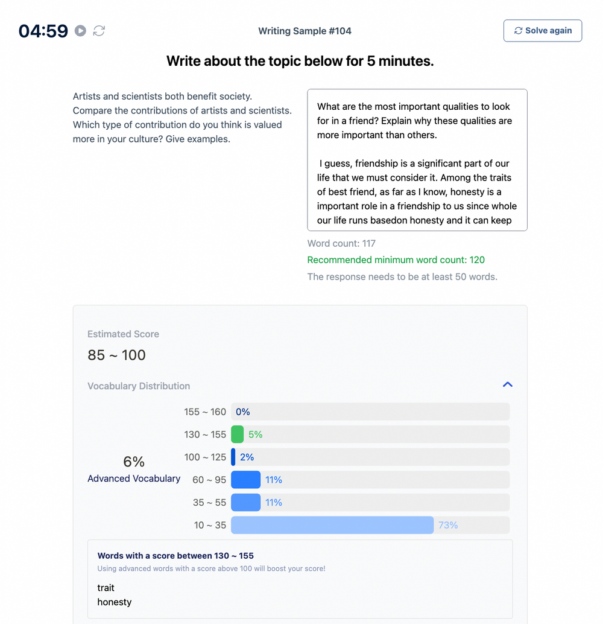Select the 60 ~ 95 vocabulary bar
Image resolution: width=603 pixels, height=624 pixels.
(x=246, y=480)
